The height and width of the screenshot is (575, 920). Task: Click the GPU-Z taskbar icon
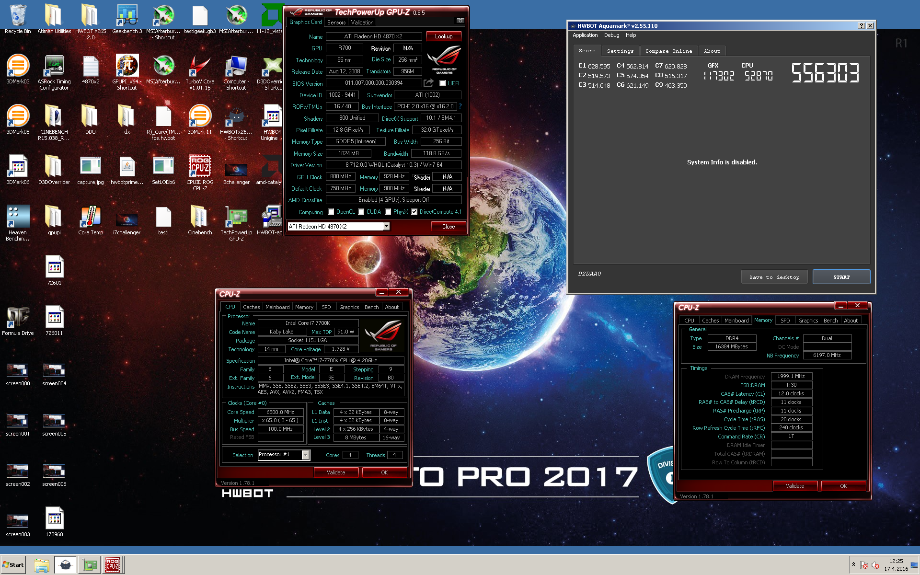90,565
